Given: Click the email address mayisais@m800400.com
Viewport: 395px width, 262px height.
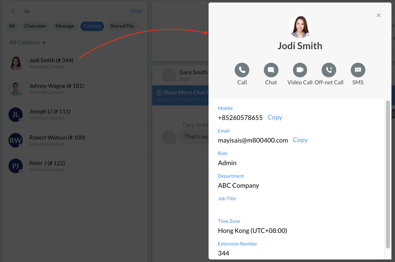Looking at the screenshot, I should click(253, 140).
